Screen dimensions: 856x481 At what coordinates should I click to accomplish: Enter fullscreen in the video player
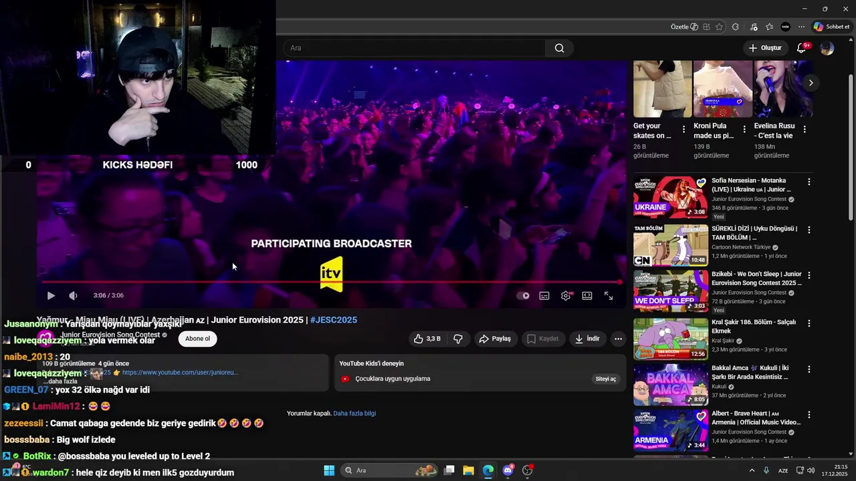(609, 295)
